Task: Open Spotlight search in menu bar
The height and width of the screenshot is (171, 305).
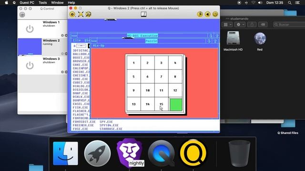Action: point(290,3)
